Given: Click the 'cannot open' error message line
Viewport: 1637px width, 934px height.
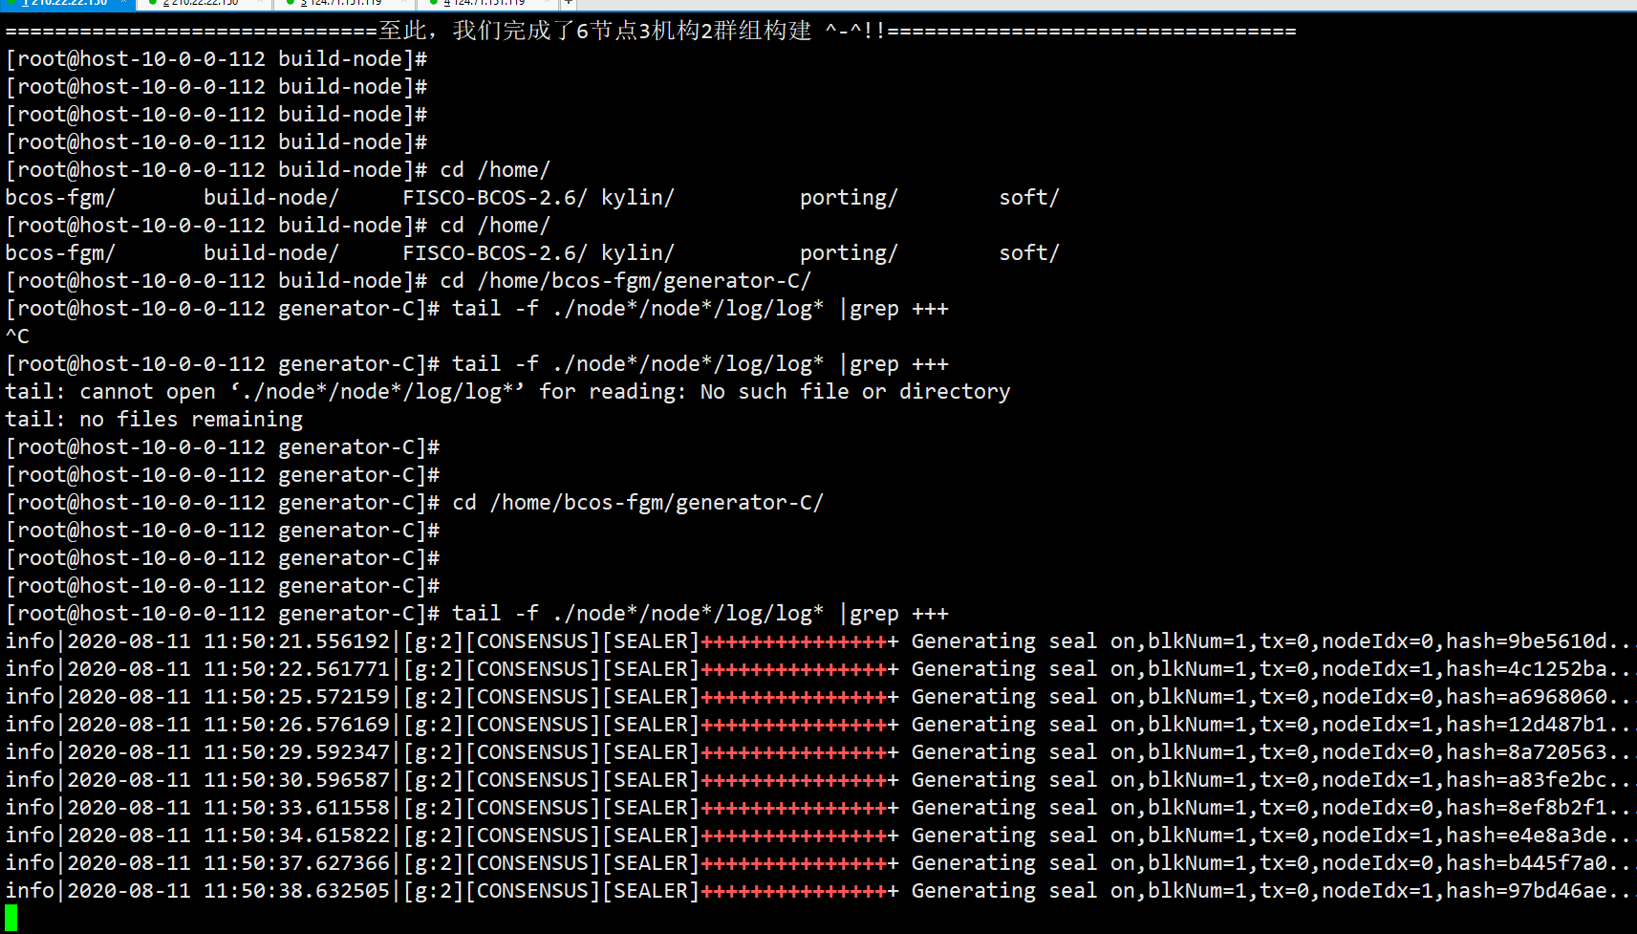Looking at the screenshot, I should coord(507,391).
